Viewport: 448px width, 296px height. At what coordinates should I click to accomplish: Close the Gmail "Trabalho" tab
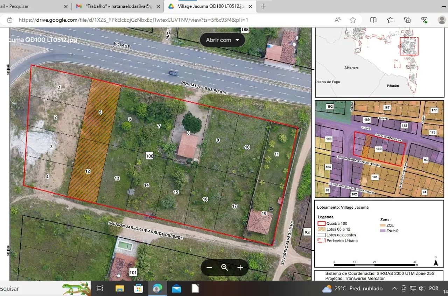158,6
